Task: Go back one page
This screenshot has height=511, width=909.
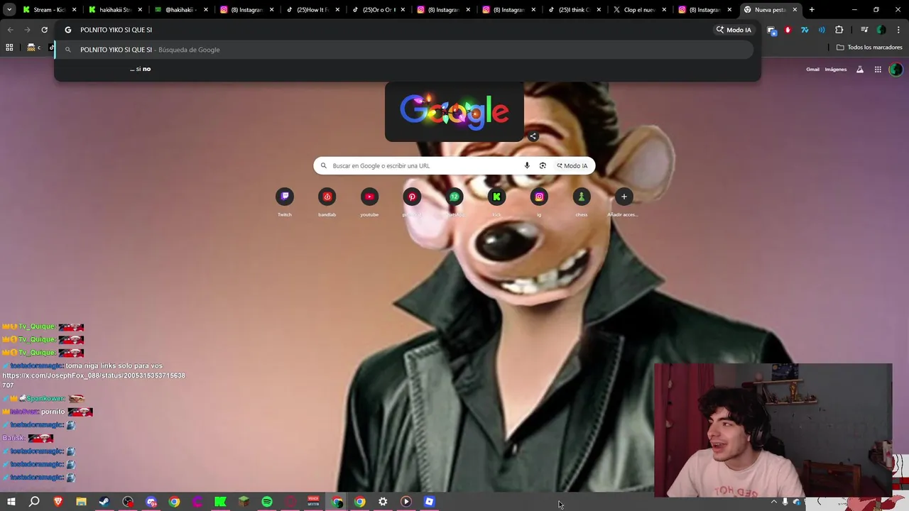Action: [10, 30]
